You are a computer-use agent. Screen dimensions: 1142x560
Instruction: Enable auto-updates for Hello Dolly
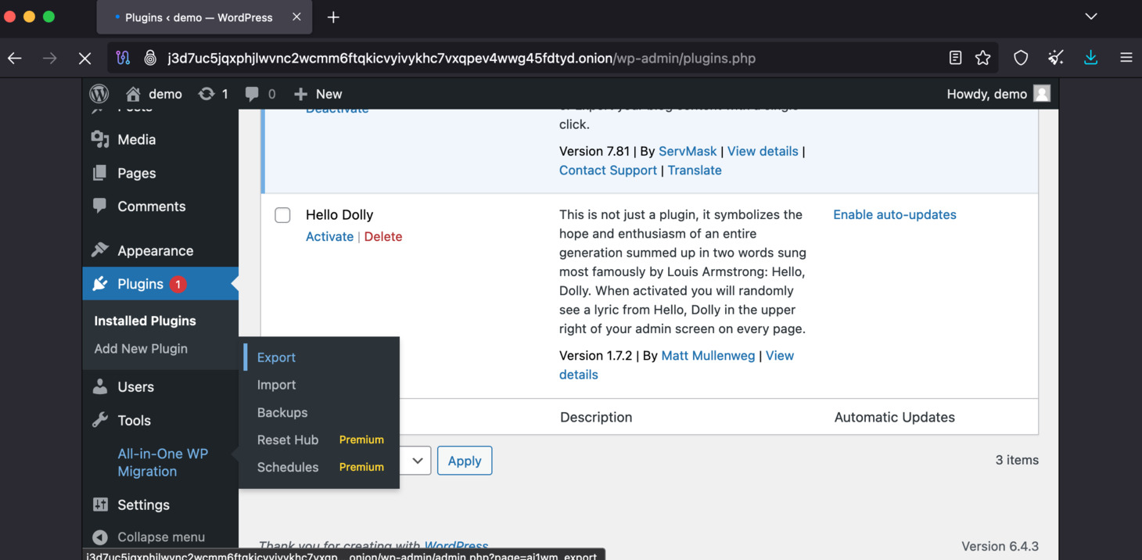pyautogui.click(x=895, y=214)
